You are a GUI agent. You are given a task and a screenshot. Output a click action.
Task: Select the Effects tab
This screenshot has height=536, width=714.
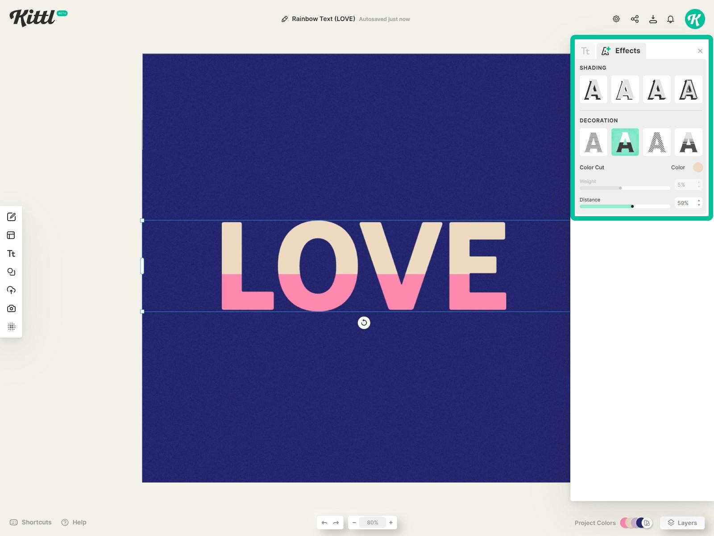pyautogui.click(x=621, y=51)
